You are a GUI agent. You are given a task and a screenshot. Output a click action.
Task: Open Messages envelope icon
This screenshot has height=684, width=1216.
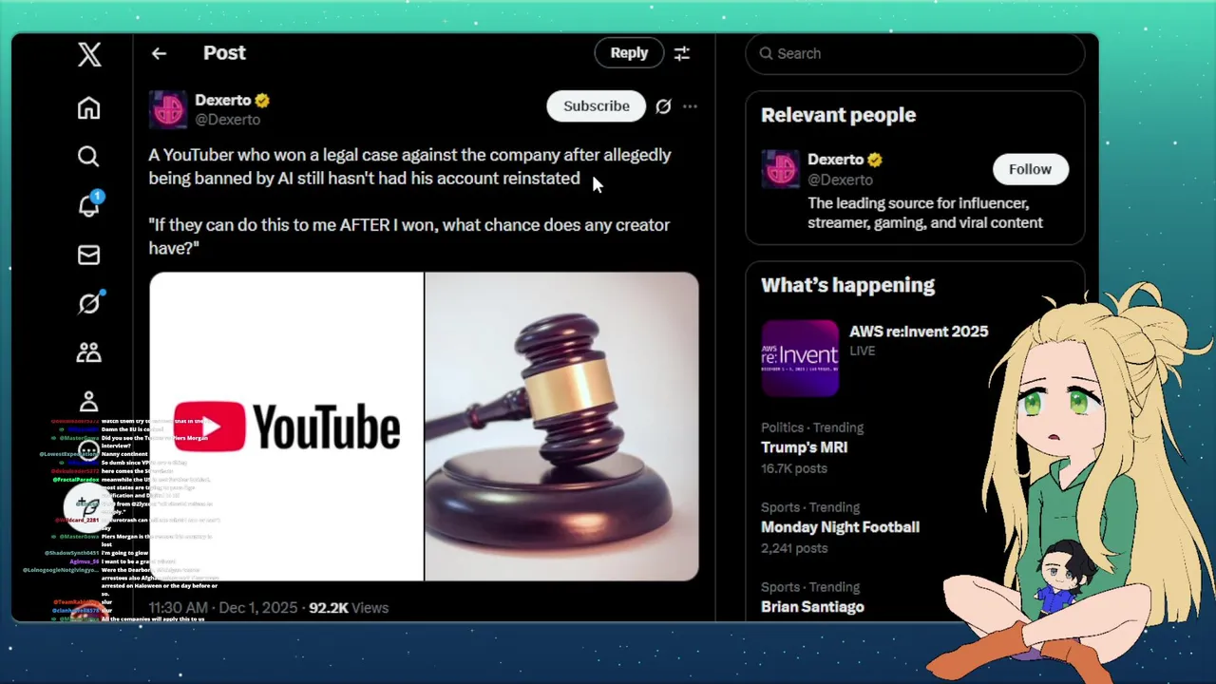(x=88, y=255)
